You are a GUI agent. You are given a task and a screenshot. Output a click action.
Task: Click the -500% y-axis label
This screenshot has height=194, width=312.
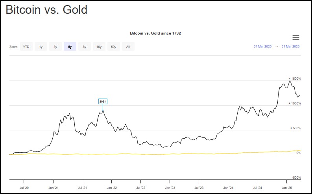coord(295,178)
